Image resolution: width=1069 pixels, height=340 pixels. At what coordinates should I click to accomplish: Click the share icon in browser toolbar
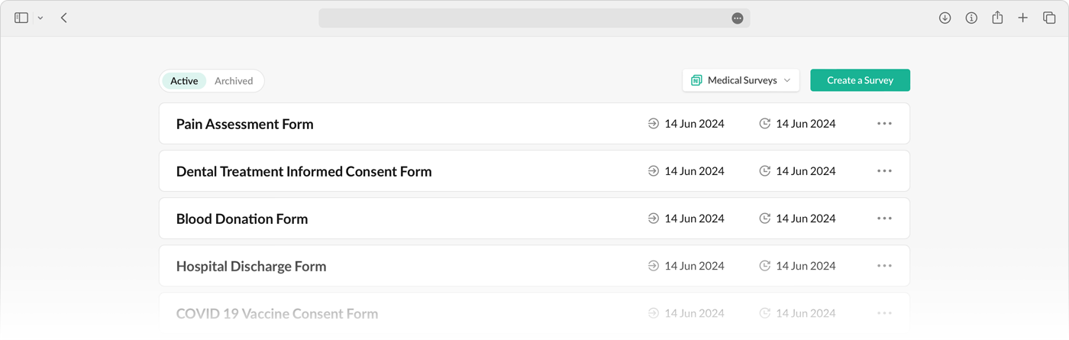(x=997, y=18)
